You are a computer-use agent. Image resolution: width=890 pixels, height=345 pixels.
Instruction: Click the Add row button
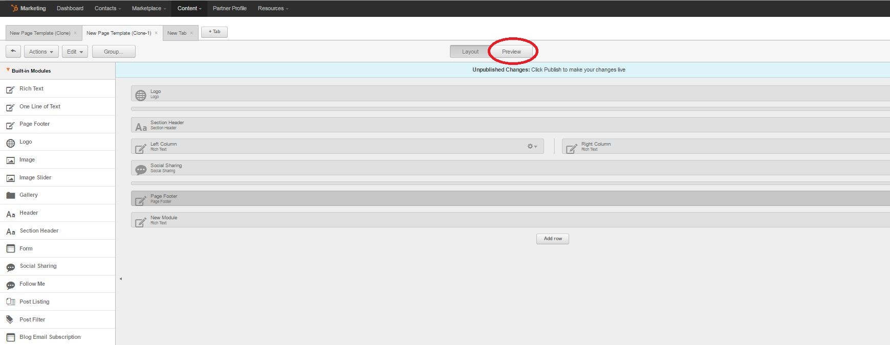(x=553, y=239)
